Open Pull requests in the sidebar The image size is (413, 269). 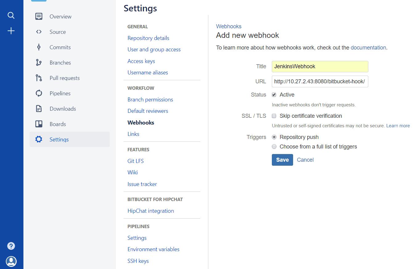pos(64,78)
